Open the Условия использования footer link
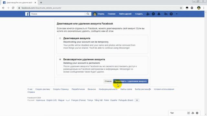The height and width of the screenshot is (116, 207). 164,89
